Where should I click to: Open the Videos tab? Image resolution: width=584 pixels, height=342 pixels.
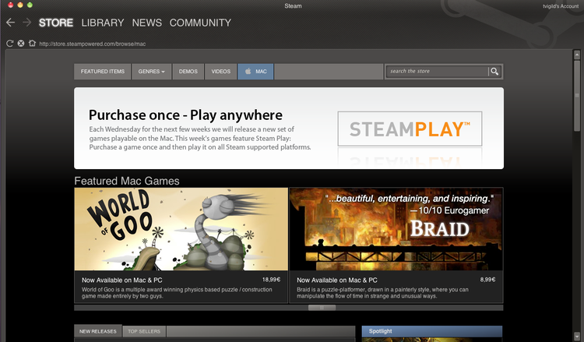point(221,72)
